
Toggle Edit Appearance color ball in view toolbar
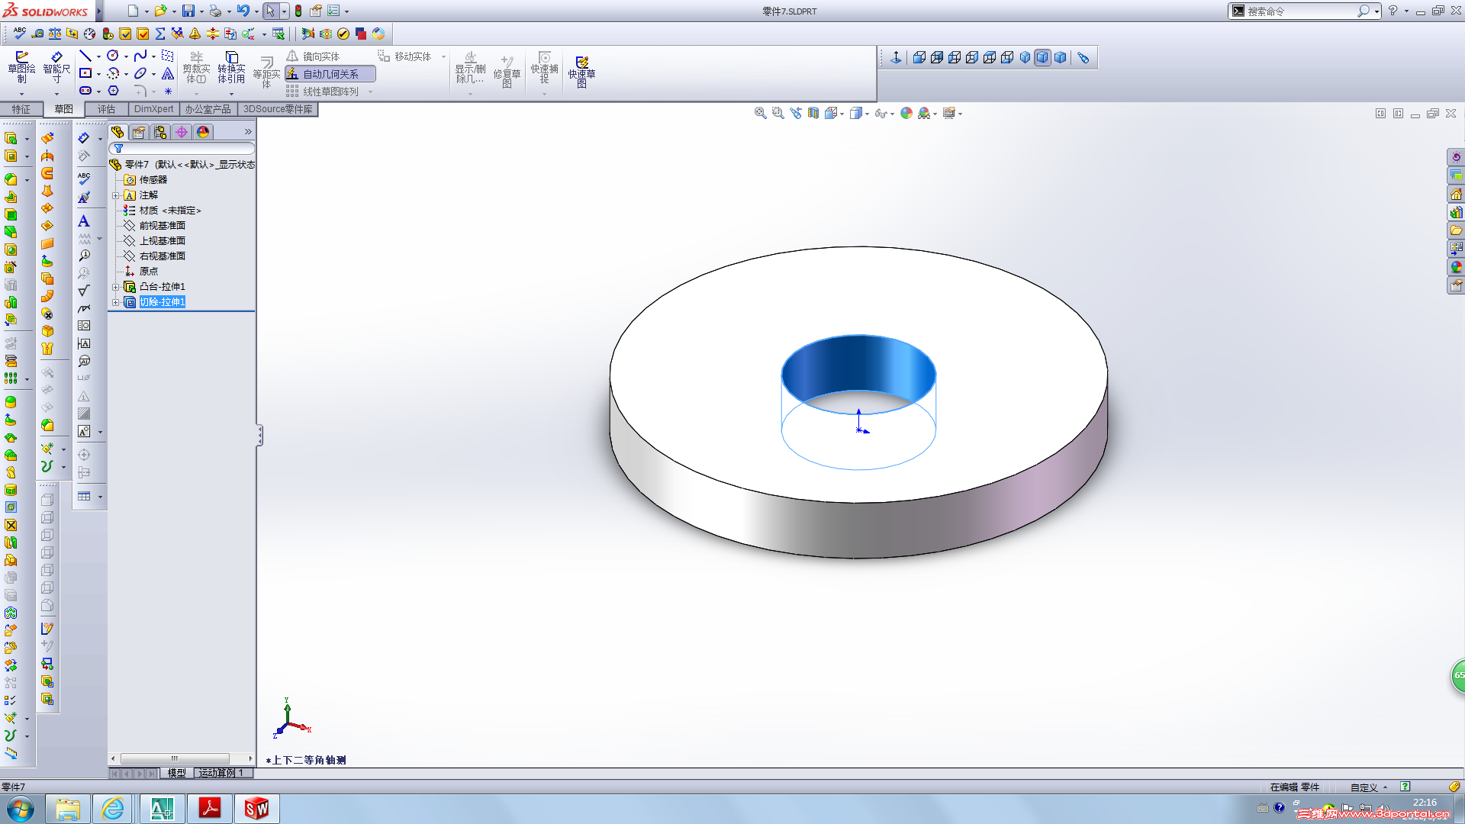(x=906, y=113)
